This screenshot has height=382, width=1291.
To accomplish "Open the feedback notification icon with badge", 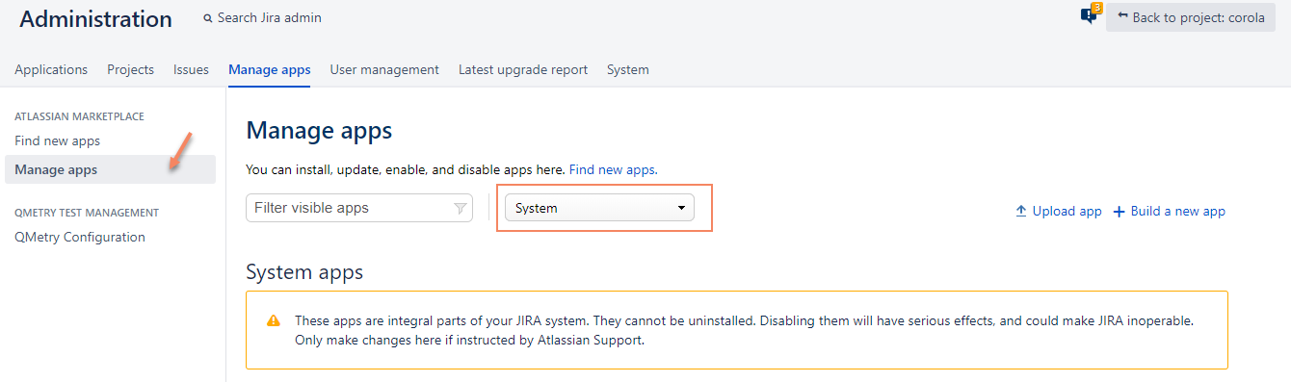I will 1090,14.
